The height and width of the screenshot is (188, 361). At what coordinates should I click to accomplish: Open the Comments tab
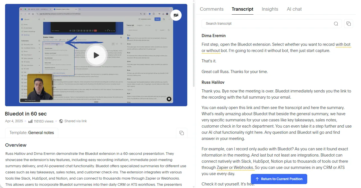click(211, 9)
